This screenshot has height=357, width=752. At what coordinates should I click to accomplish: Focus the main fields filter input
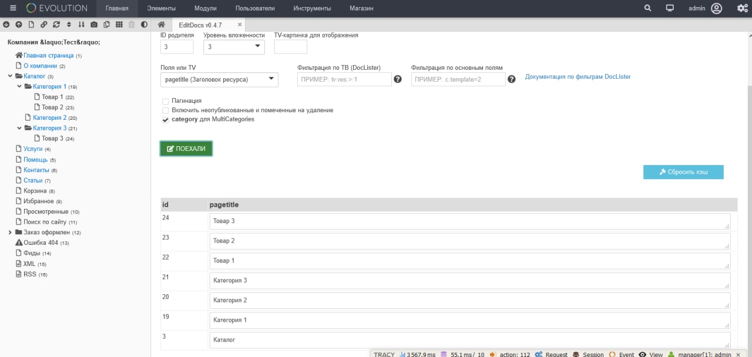[458, 79]
